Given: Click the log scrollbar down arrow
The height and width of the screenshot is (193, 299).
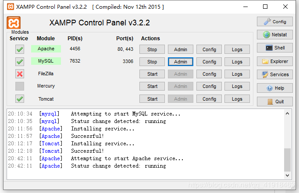Looking at the screenshot, I should coord(287,175).
